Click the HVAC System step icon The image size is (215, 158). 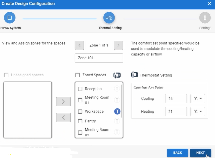click(10, 18)
